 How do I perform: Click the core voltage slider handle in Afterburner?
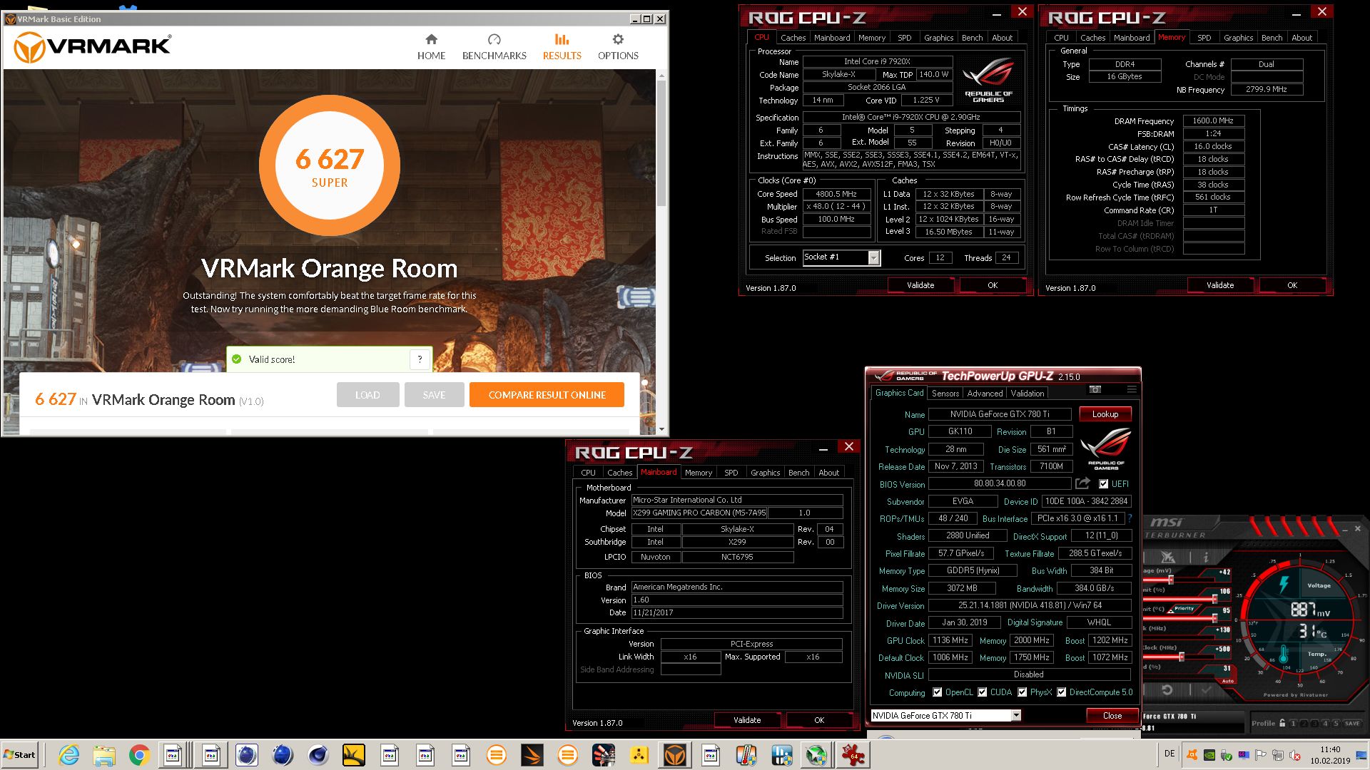[1171, 580]
